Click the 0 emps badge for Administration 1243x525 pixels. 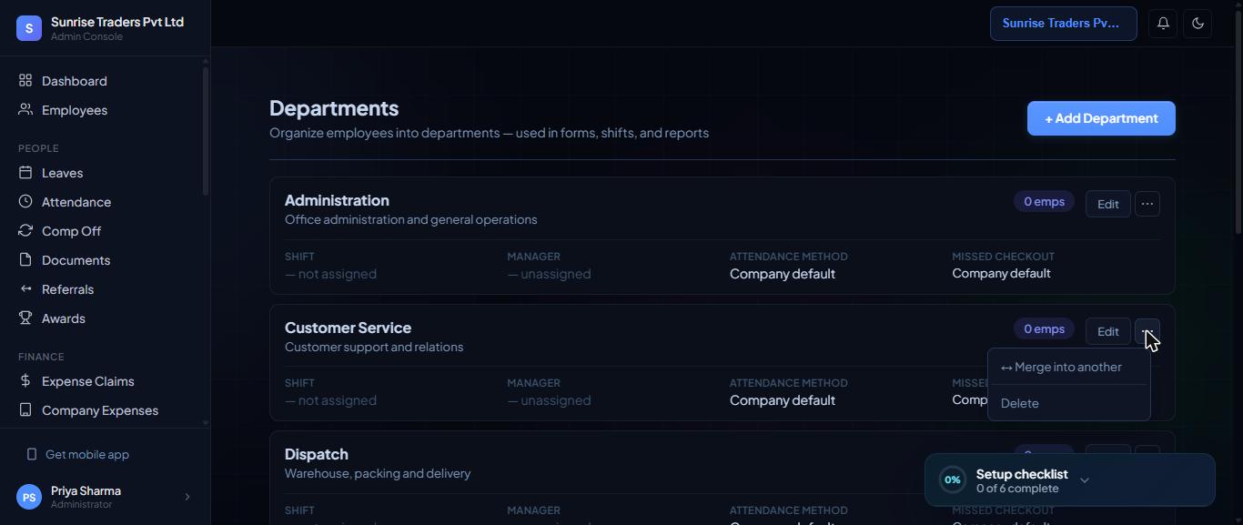pyautogui.click(x=1044, y=202)
